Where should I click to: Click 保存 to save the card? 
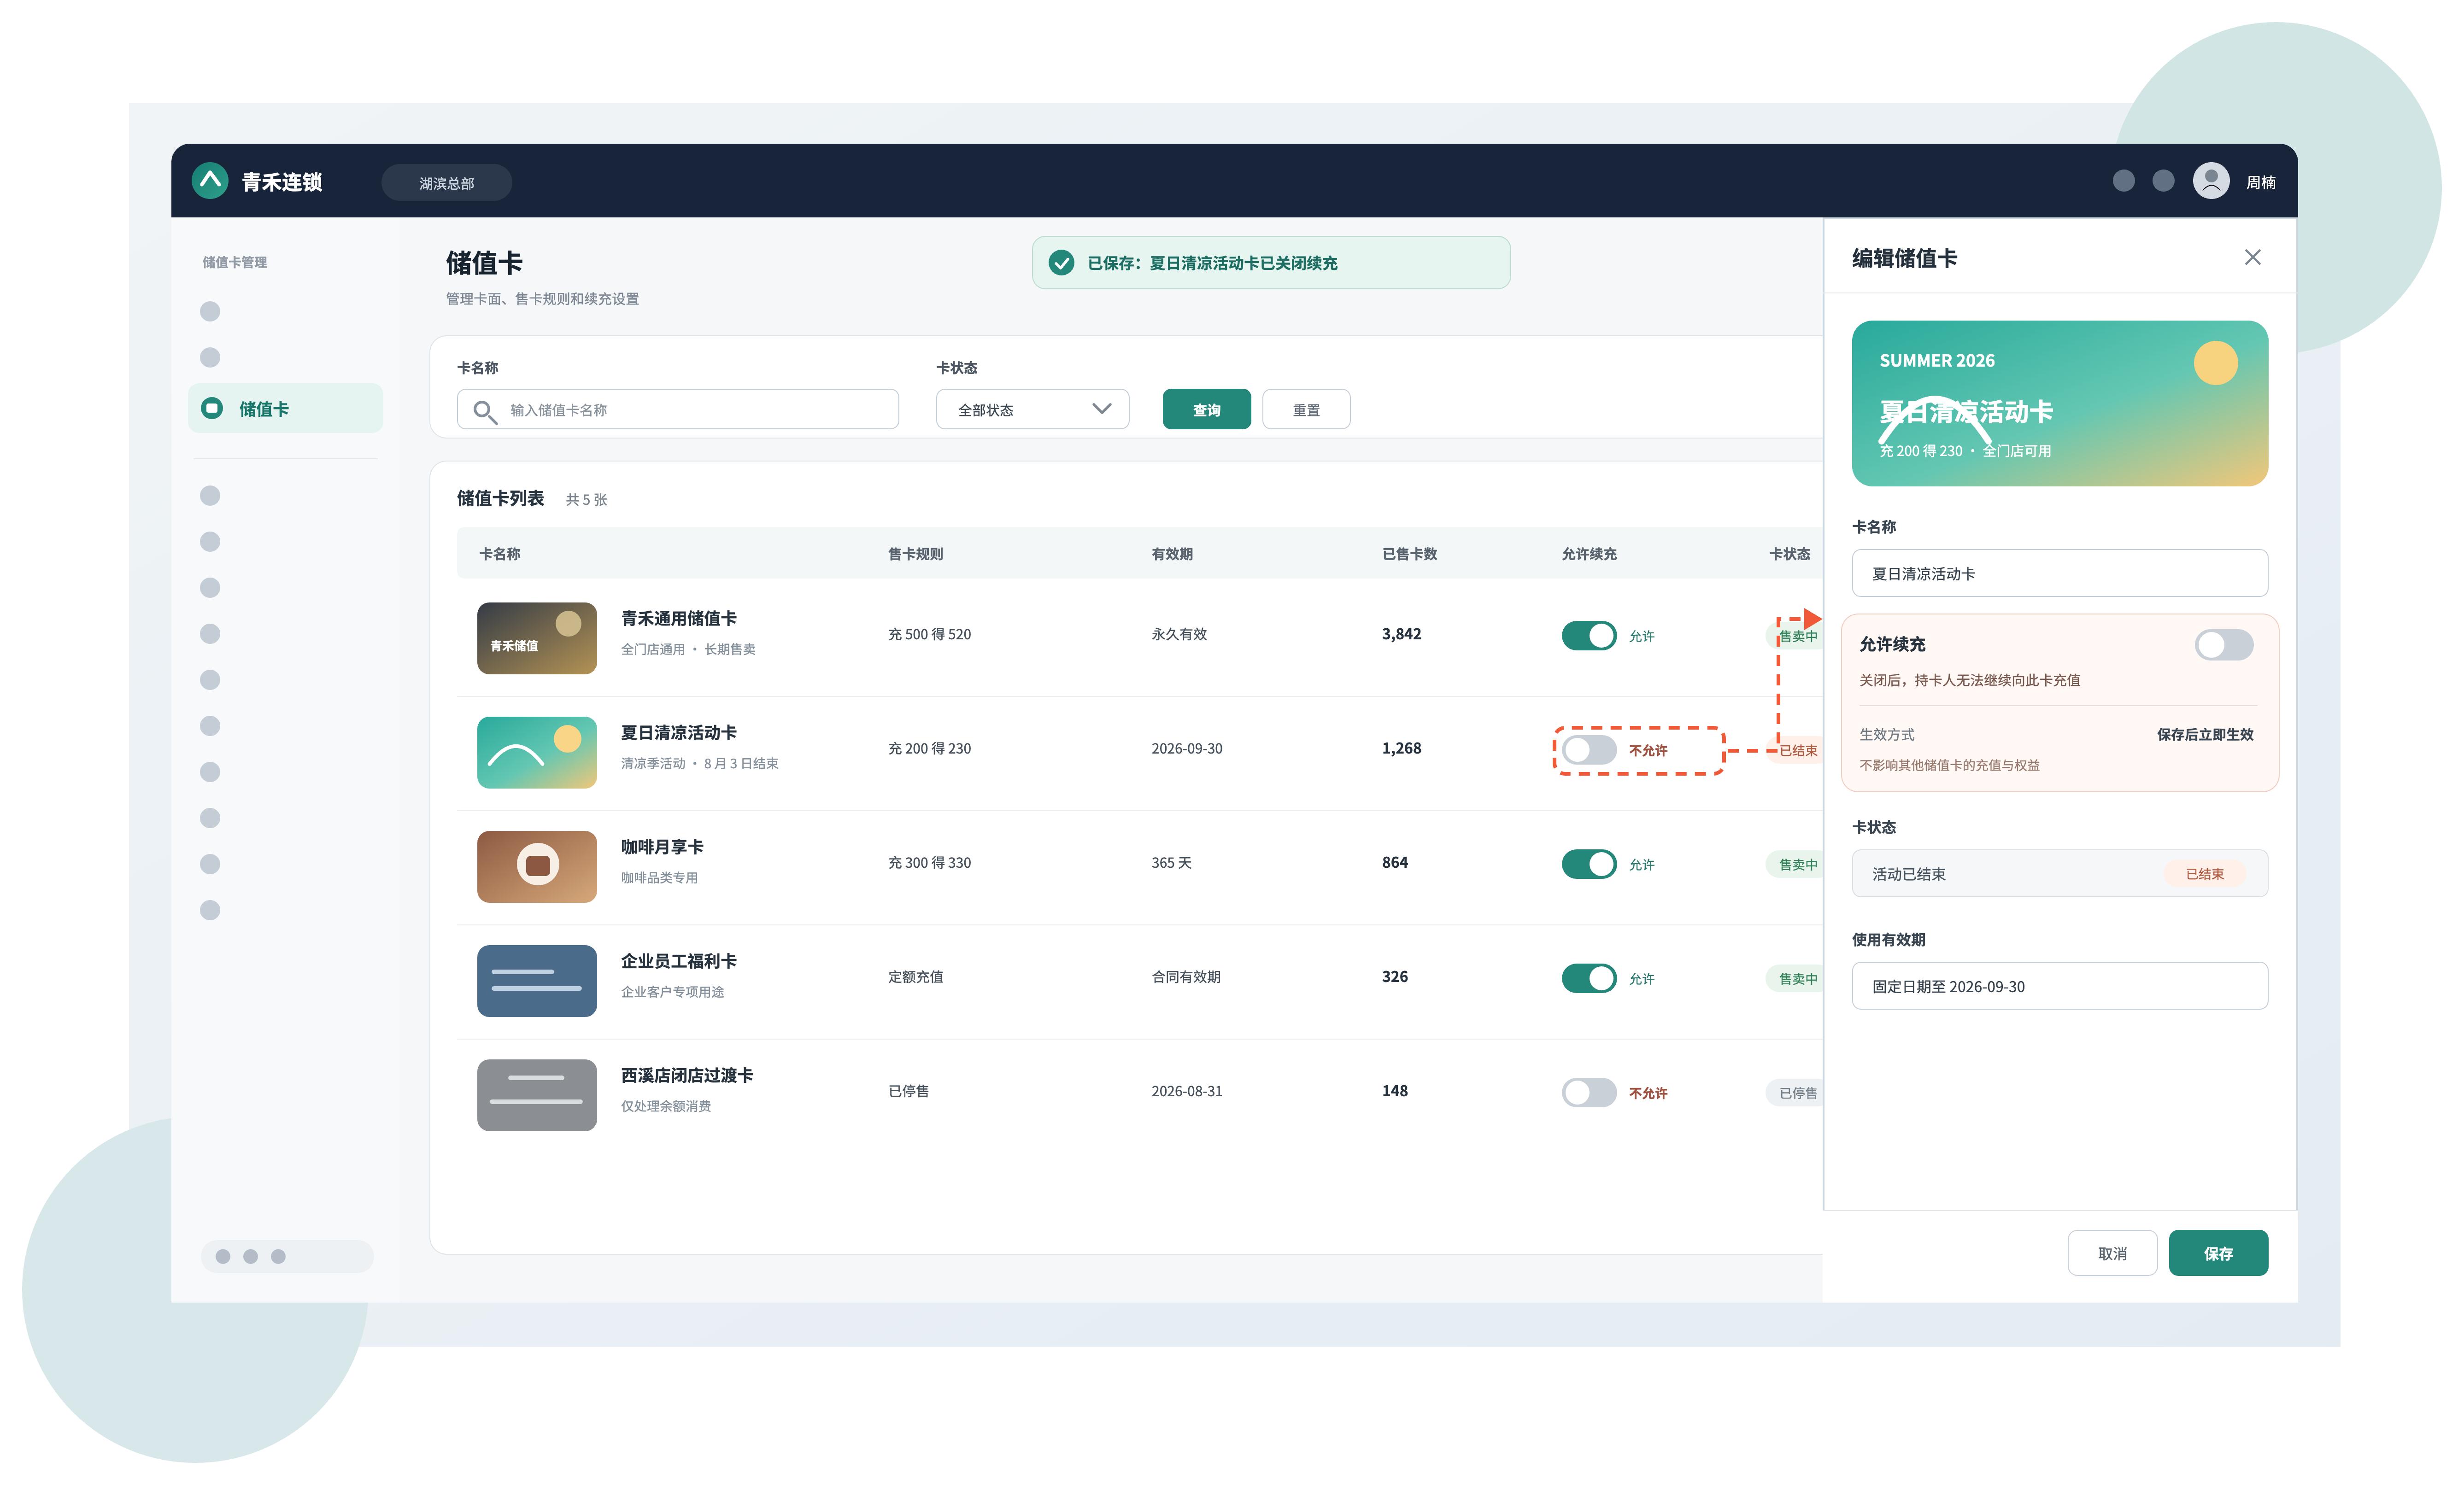(2218, 1253)
